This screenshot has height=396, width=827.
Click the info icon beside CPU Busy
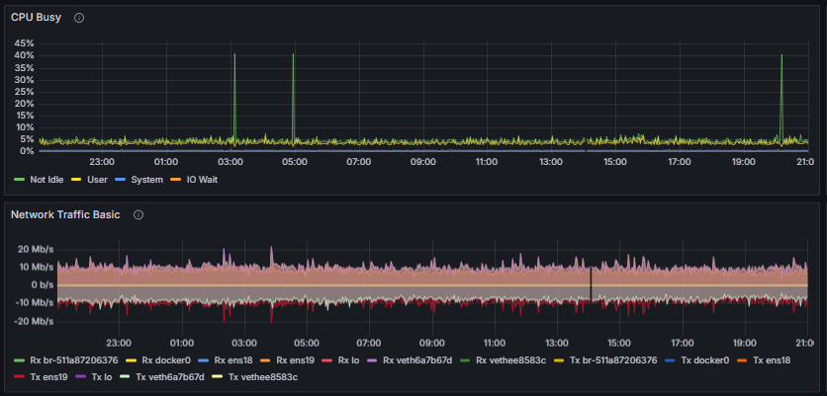79,18
